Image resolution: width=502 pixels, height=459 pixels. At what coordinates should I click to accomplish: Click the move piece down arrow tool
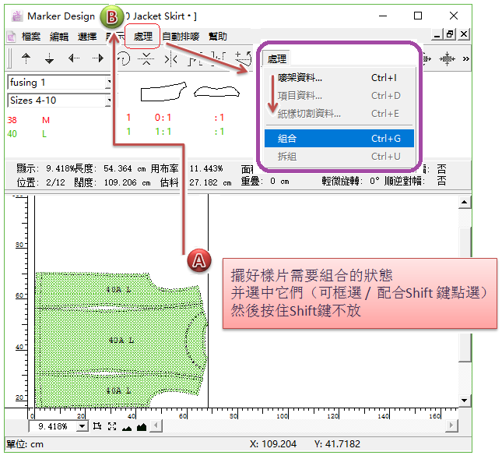click(49, 58)
